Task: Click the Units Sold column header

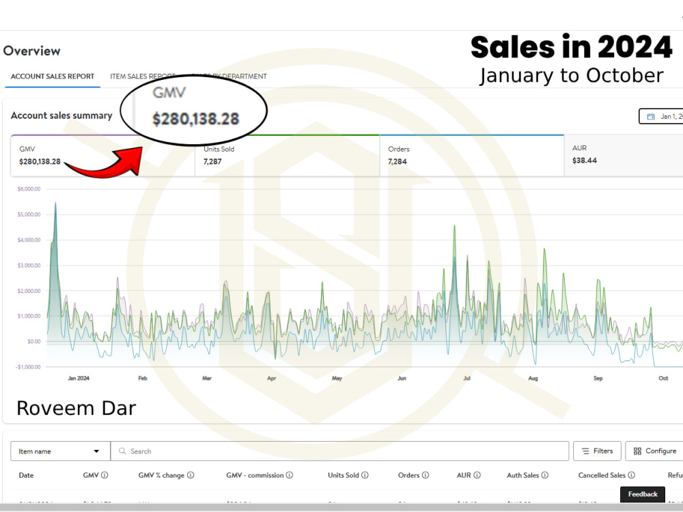Action: click(x=344, y=475)
